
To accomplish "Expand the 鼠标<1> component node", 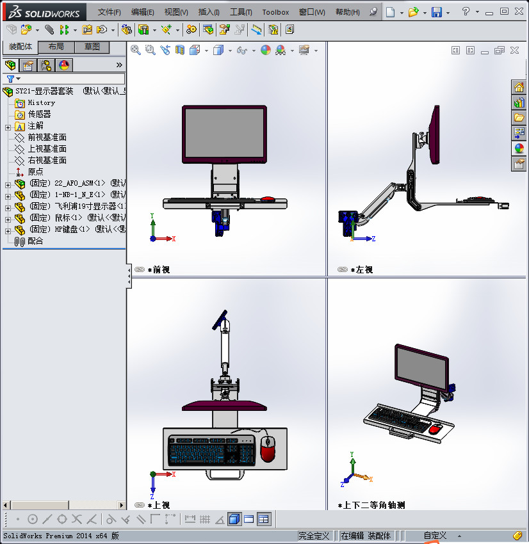I will [8, 220].
